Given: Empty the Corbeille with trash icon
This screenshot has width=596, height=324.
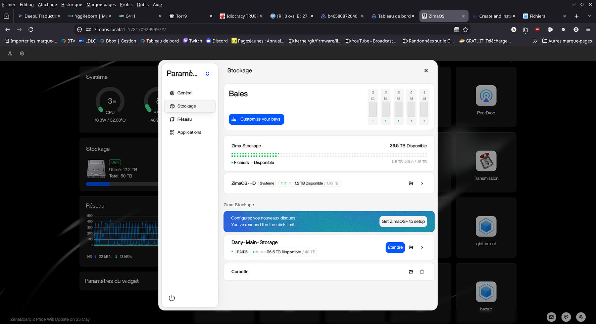Looking at the screenshot, I should pyautogui.click(x=422, y=272).
